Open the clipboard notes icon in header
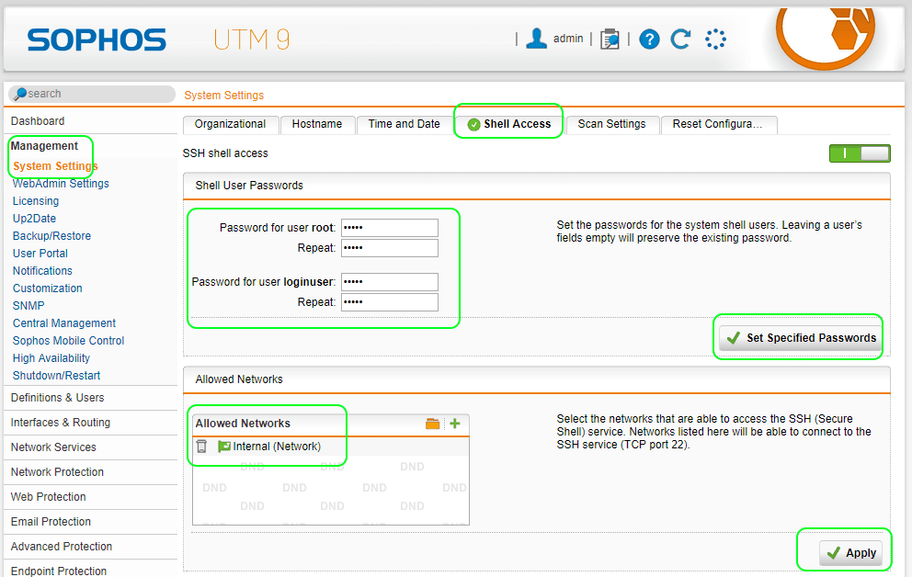Screen dimensions: 912x577 pyautogui.click(x=610, y=39)
